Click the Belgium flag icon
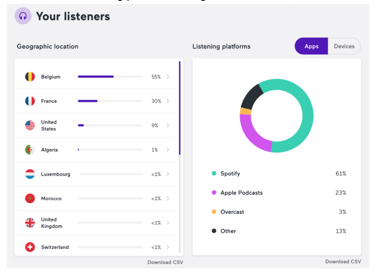The image size is (374, 274). click(30, 77)
